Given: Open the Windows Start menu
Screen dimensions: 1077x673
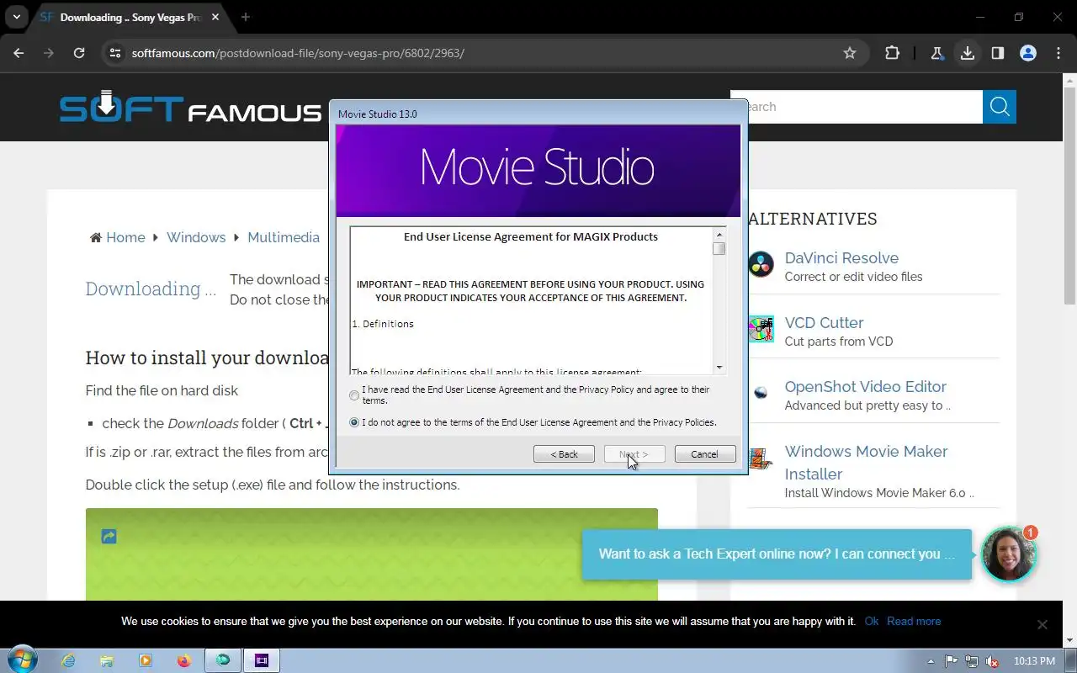Looking at the screenshot, I should tap(22, 660).
